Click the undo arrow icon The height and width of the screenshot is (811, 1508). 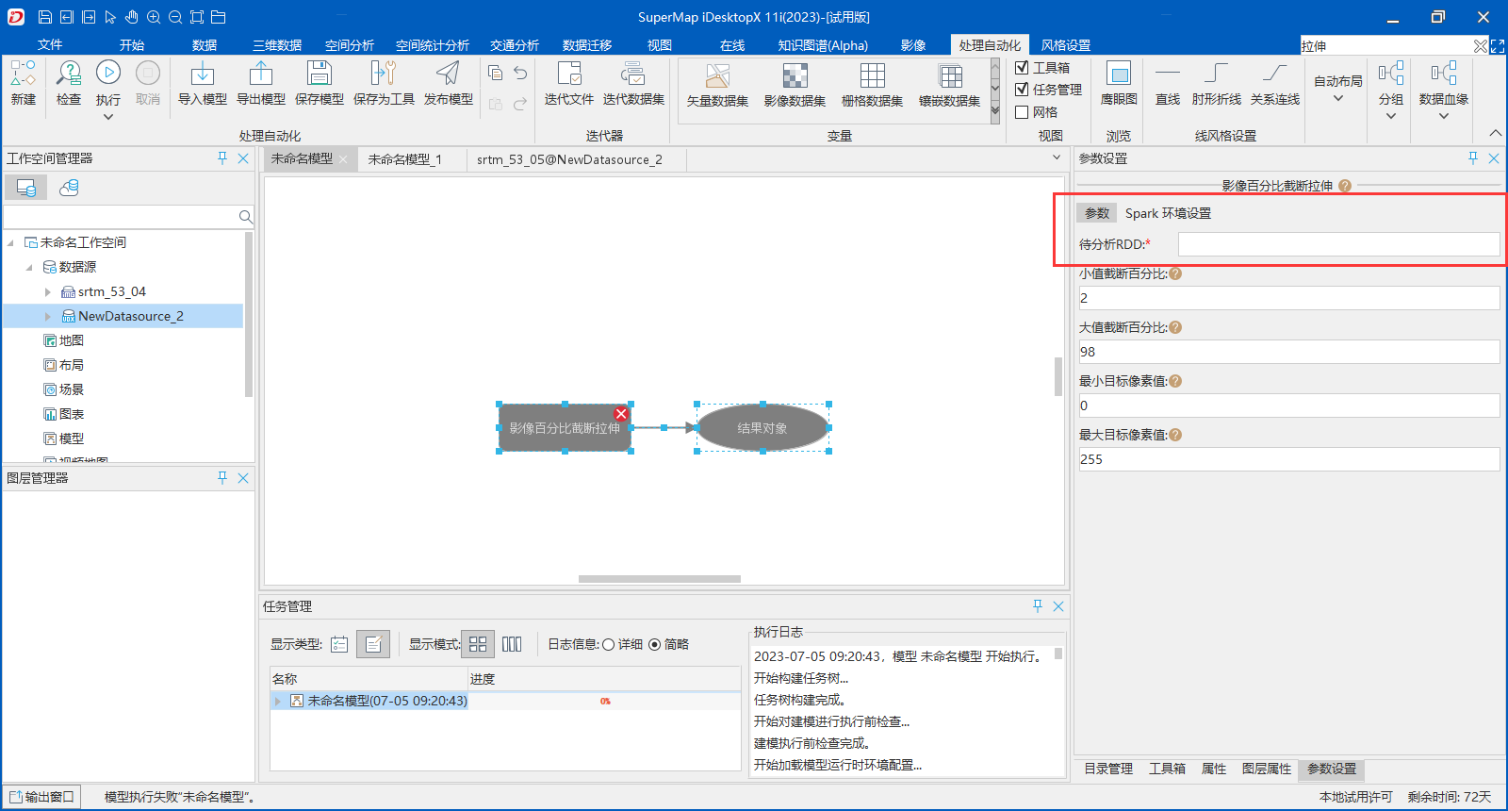click(x=520, y=73)
